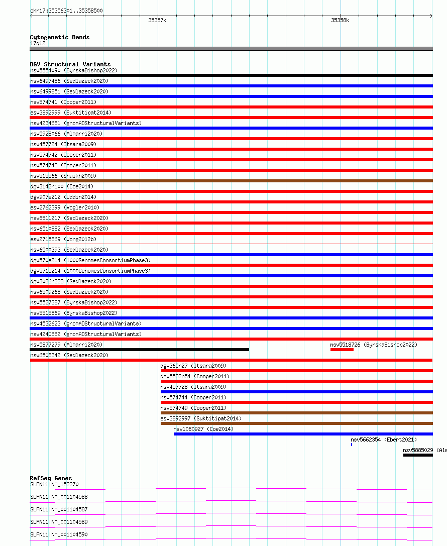Select nsv4240662 (gnomADStructuralVariants) label
This screenshot has width=447, height=546.
tap(86, 334)
